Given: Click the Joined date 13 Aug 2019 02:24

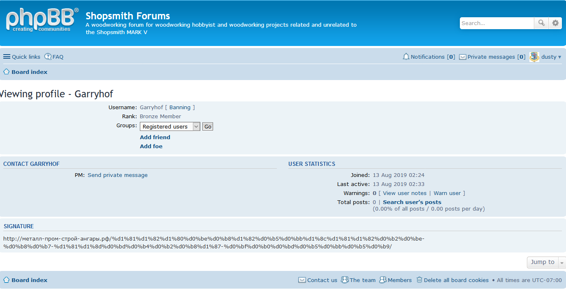Looking at the screenshot, I should (399, 175).
